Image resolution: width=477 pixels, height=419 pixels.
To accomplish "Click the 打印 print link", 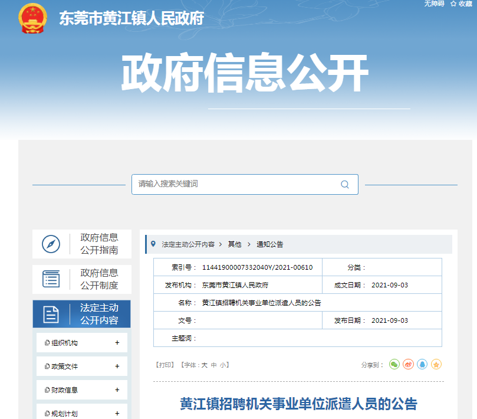I will 165,365.
